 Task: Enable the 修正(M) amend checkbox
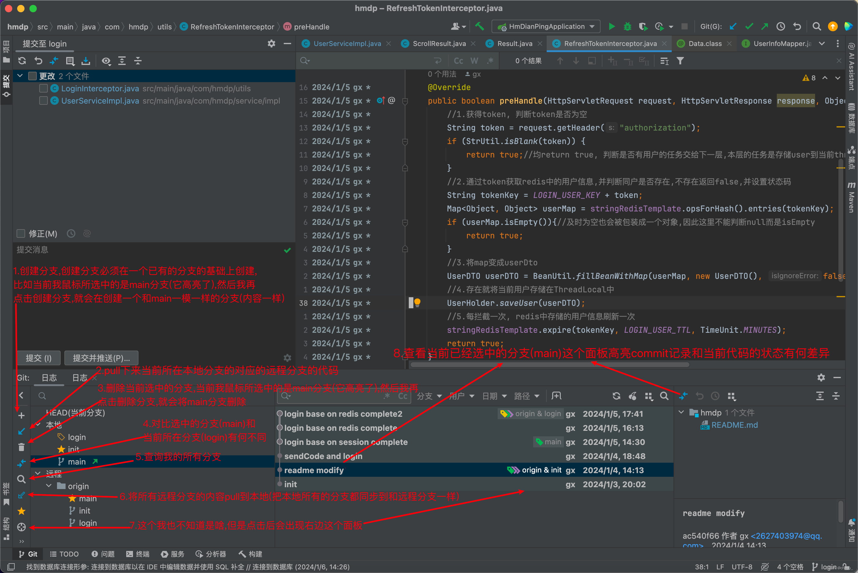click(x=21, y=233)
